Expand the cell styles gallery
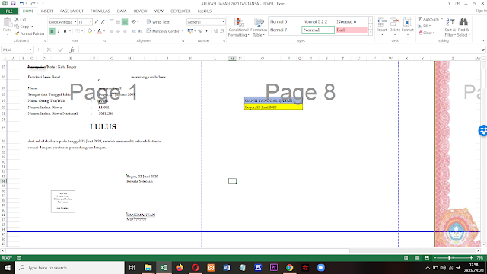This screenshot has height=274, width=487. coord(371,32)
